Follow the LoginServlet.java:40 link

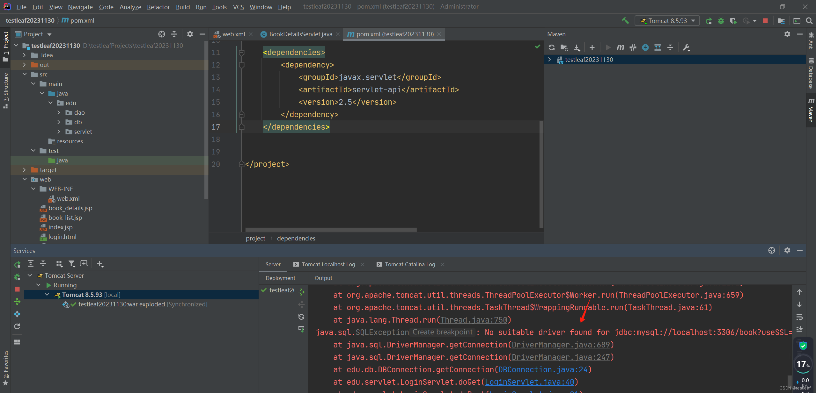(x=529, y=382)
